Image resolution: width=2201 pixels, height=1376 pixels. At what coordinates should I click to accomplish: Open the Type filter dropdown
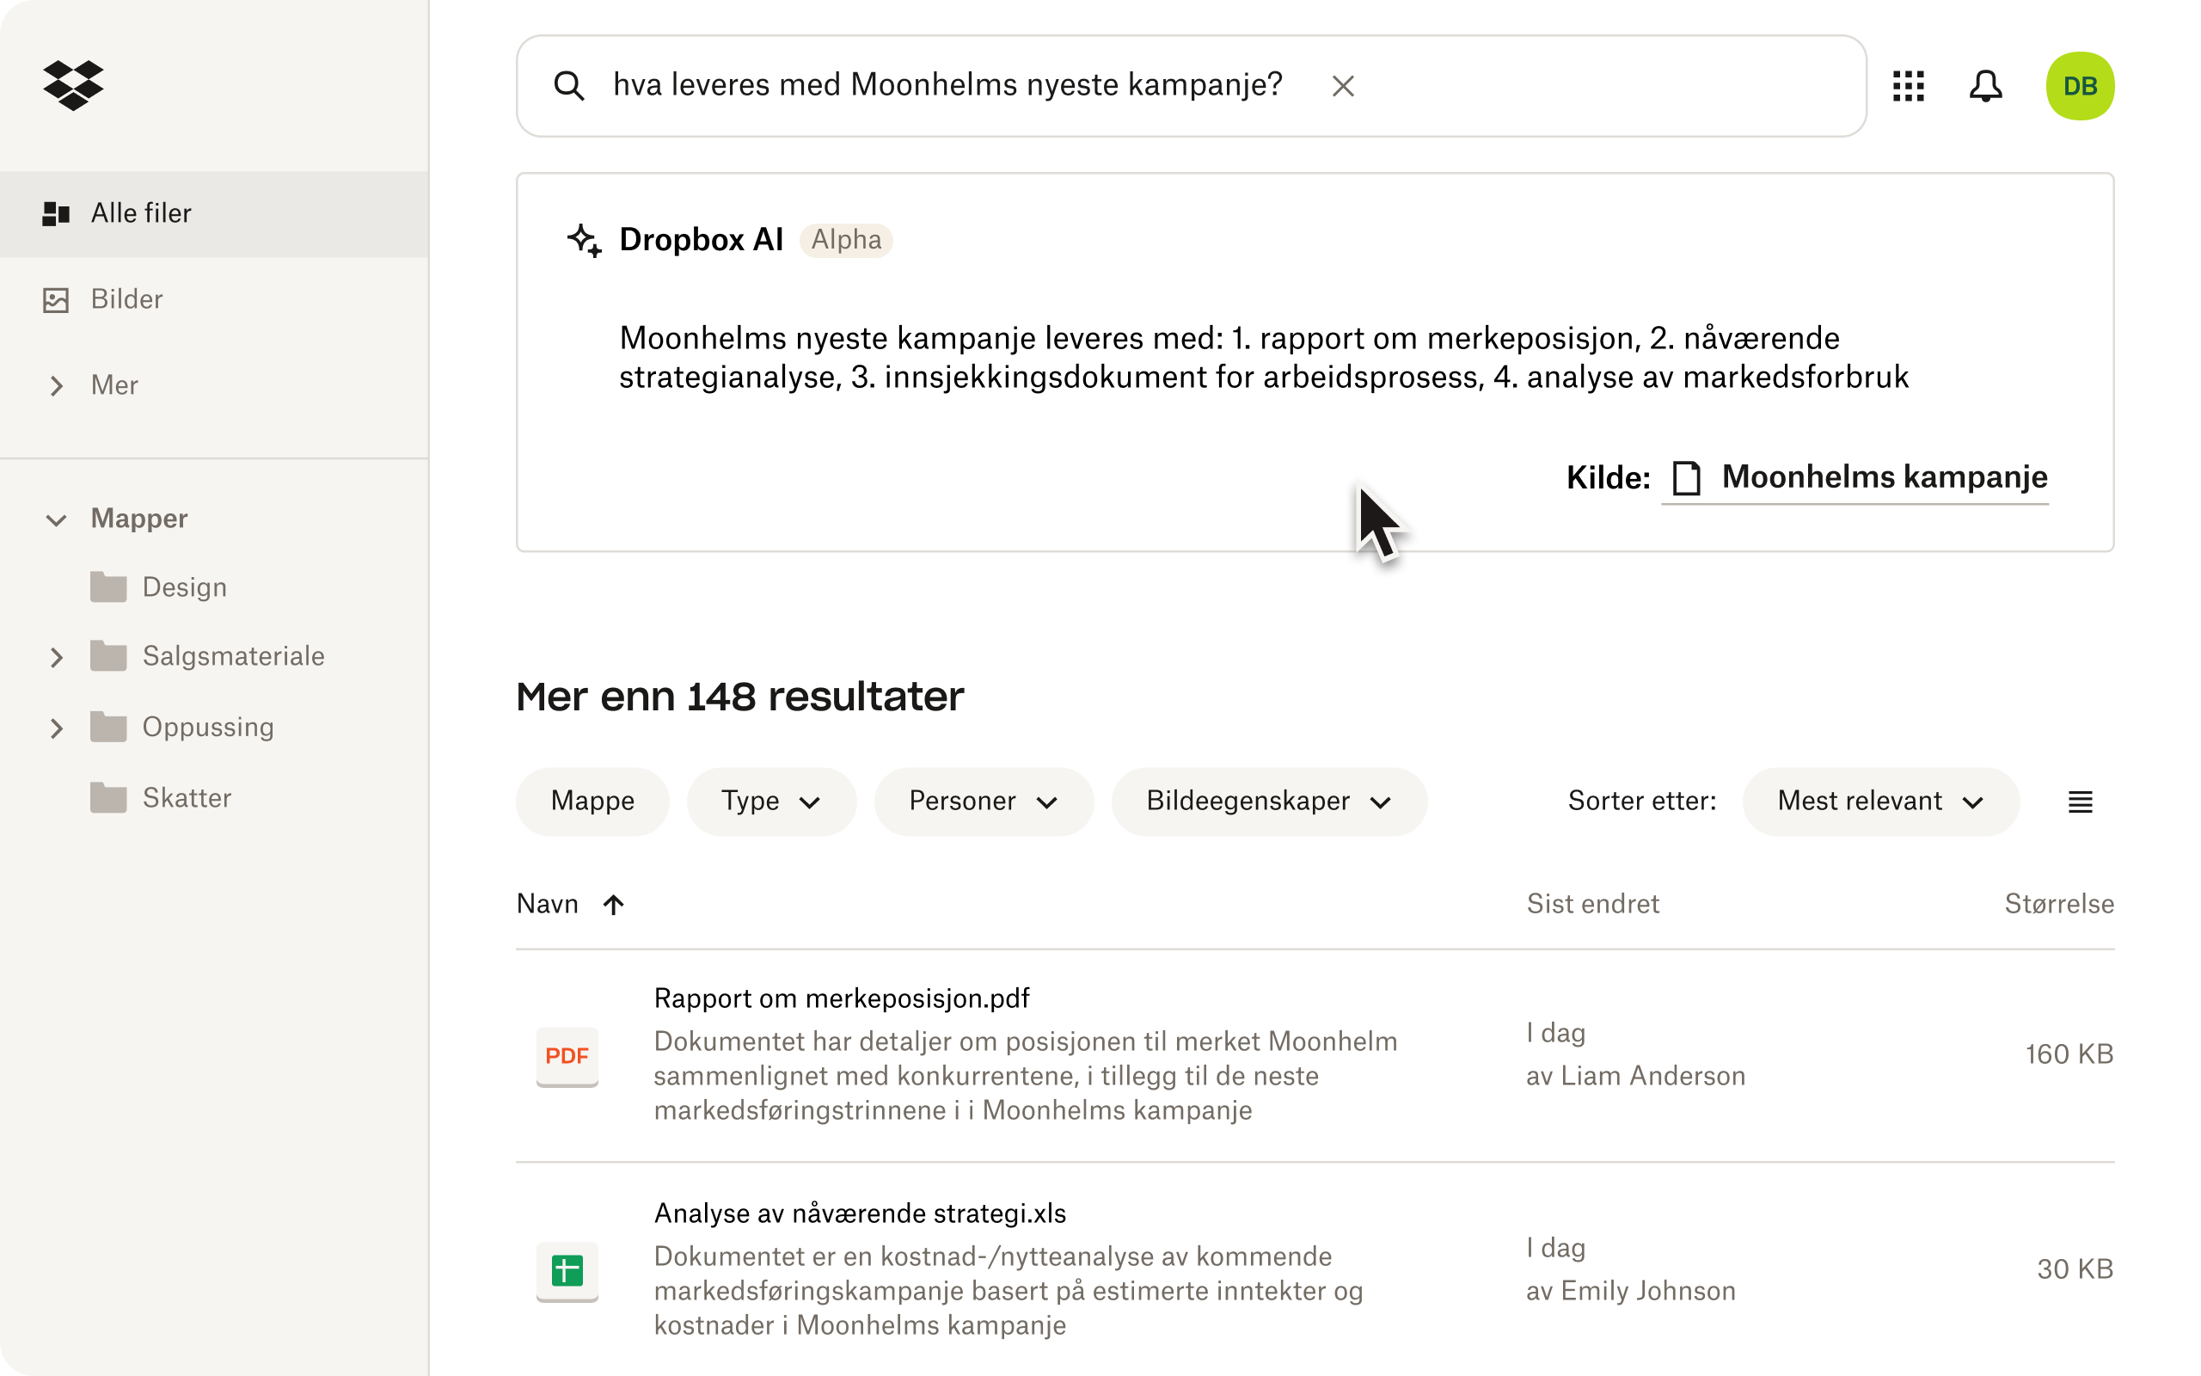[770, 801]
